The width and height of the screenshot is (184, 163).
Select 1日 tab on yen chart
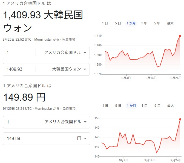click(x=105, y=106)
